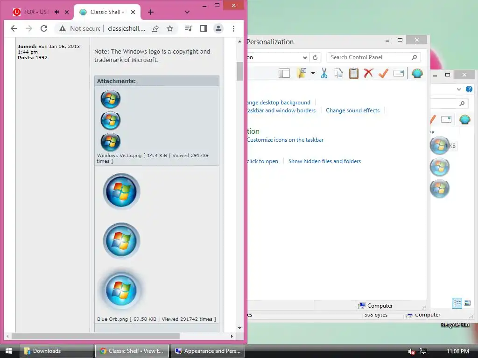
Task: Click the classicshell address bar
Action: pyautogui.click(x=126, y=28)
